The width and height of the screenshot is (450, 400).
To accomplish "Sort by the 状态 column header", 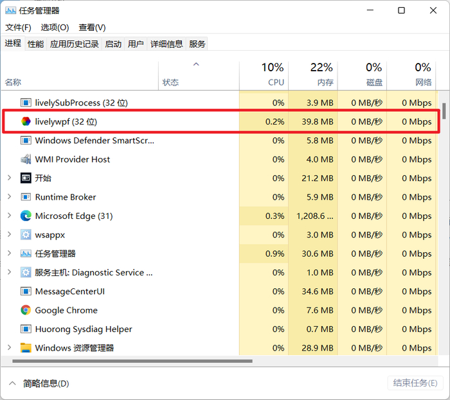I will point(199,75).
